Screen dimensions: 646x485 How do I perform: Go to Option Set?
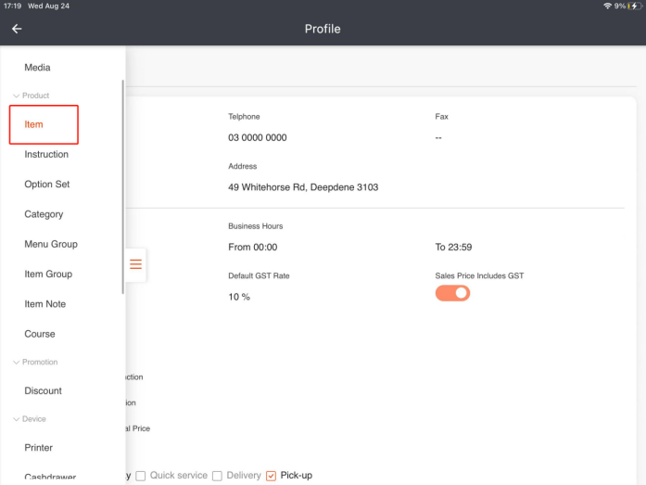pos(47,185)
